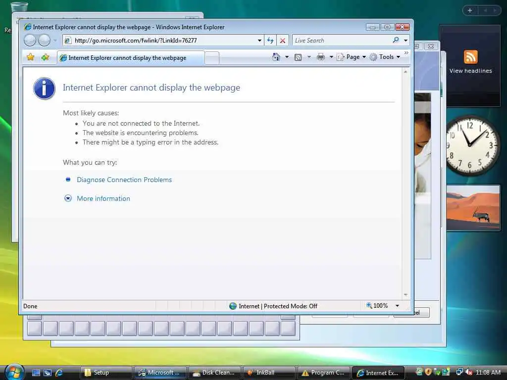Click the More information link text
This screenshot has width=507, height=380.
(x=103, y=198)
